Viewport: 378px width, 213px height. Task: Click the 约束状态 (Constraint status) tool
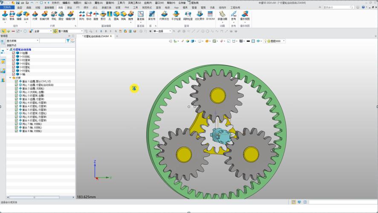(164, 16)
